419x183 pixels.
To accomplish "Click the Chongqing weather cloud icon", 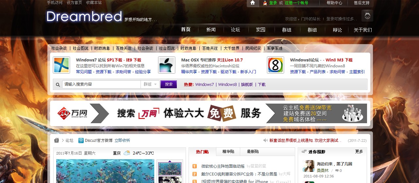I will pyautogui.click(x=126, y=153).
